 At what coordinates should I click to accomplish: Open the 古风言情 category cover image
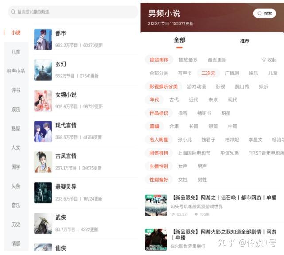pos(43,162)
